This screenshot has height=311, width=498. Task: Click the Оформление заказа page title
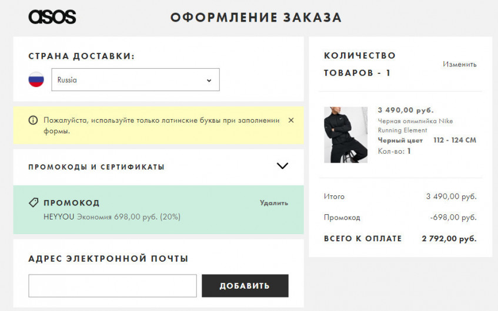coord(256,18)
